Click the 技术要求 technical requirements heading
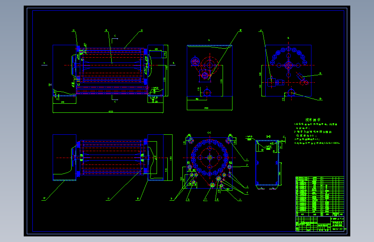 coord(313,120)
